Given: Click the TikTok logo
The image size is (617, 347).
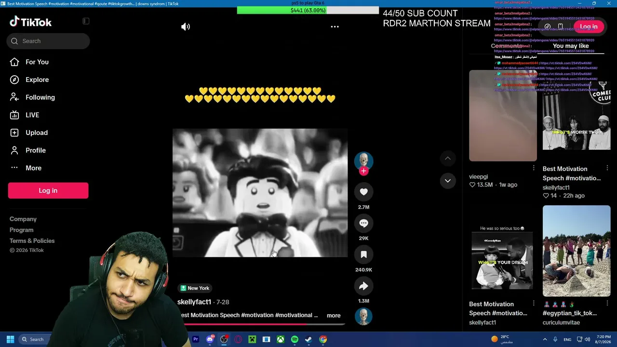Looking at the screenshot, I should 31,22.
